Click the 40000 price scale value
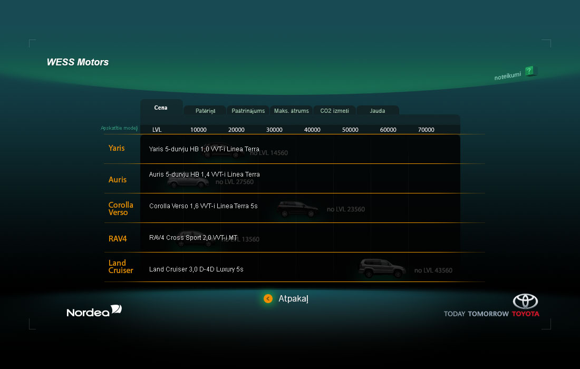 pos(312,130)
